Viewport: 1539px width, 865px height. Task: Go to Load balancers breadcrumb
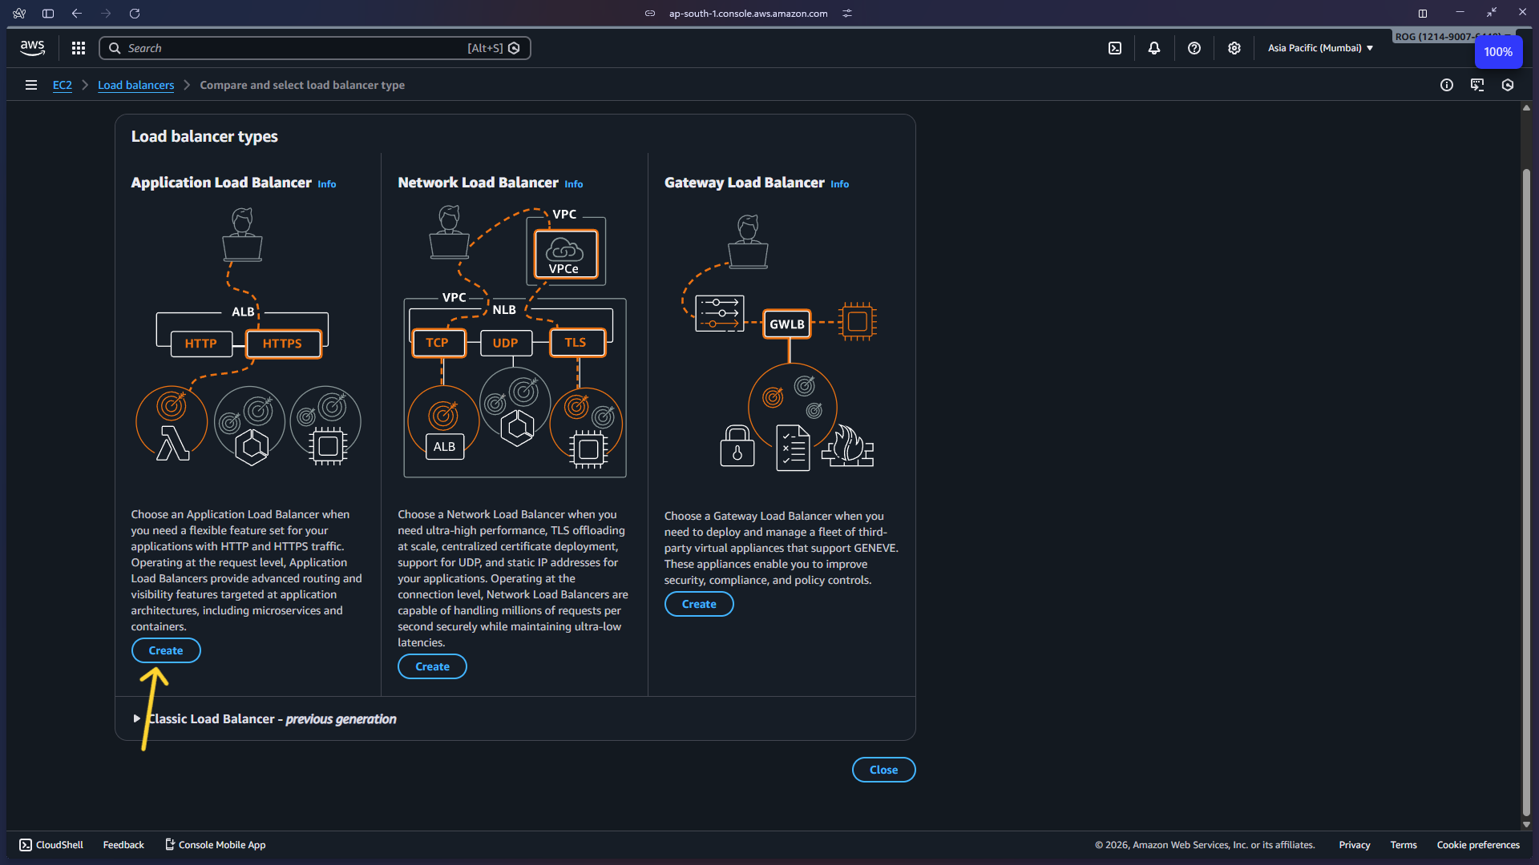tap(135, 85)
